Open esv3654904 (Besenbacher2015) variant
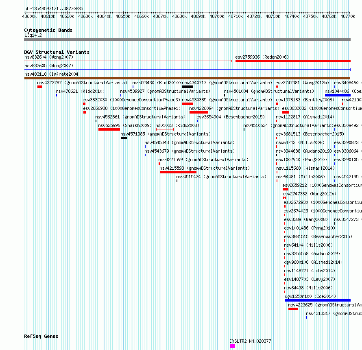The image size is (362, 350). click(231, 117)
